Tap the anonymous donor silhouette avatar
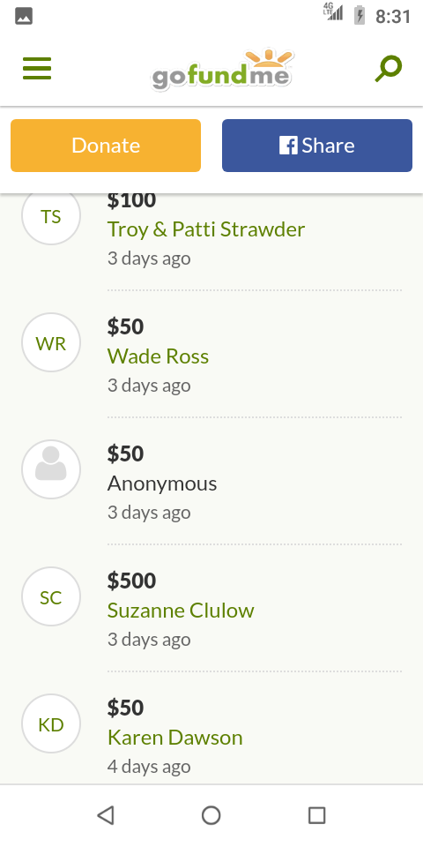423x847 pixels. tap(51, 469)
